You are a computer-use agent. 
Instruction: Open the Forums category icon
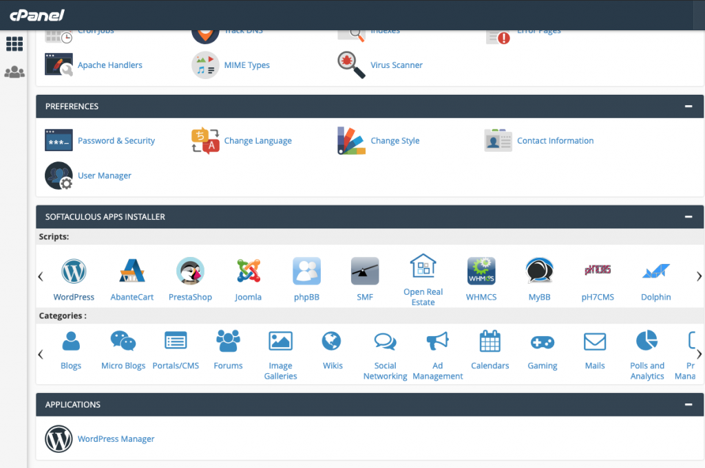click(x=228, y=341)
